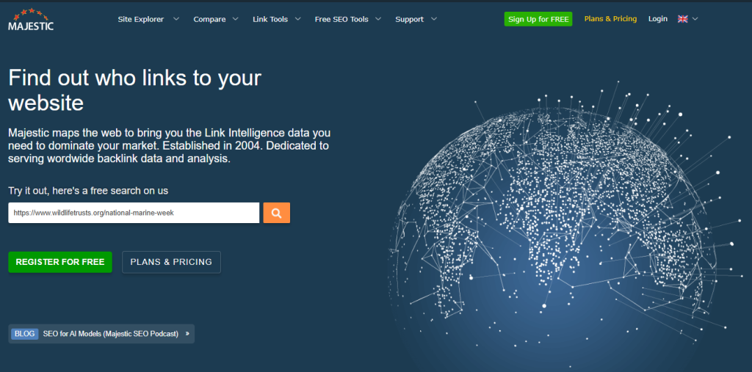Click the UK flag language icon
752x372 pixels.
click(x=682, y=19)
